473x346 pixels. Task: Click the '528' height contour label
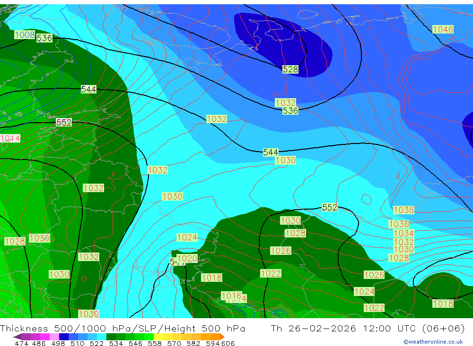pyautogui.click(x=290, y=69)
